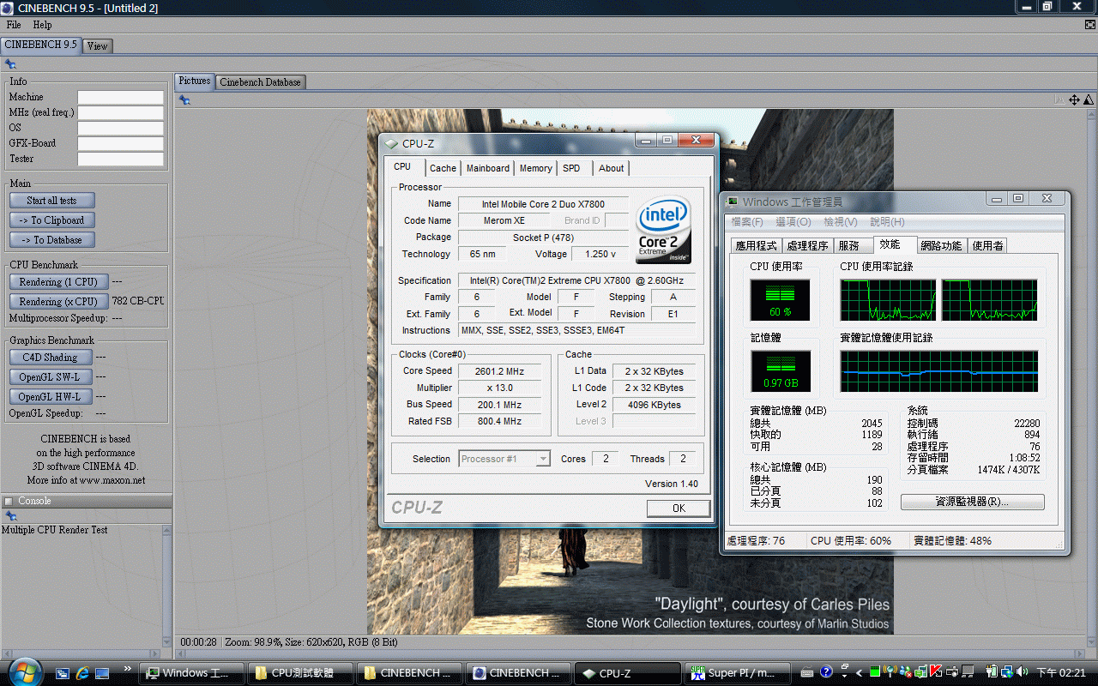The width and height of the screenshot is (1098, 686).
Task: Switch to the 處理程序 tab in Task Manager
Action: tap(808, 246)
